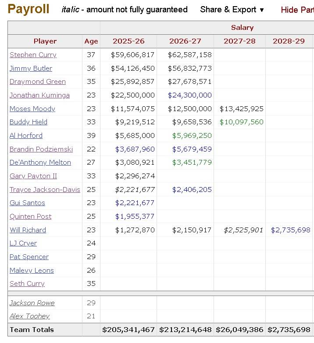Click Buddy Hield's name

29,122
